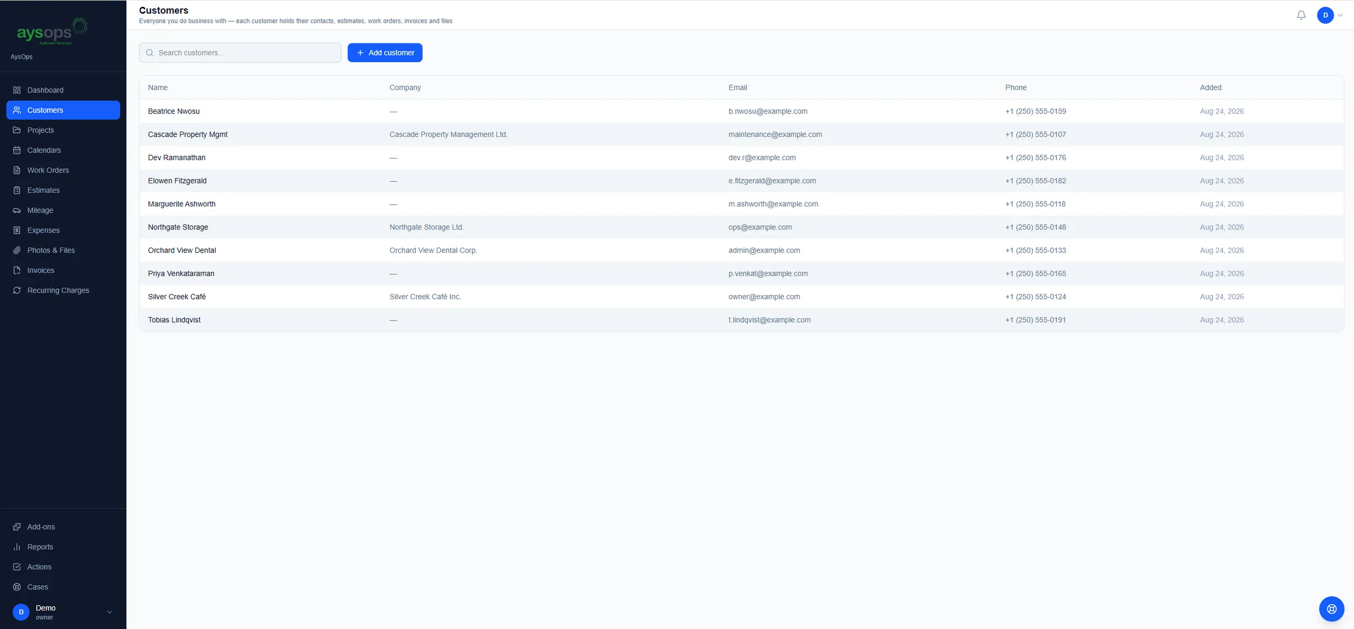Open customer Beatrice Nwosu
Screen dimensions: 1354x629
pos(174,111)
